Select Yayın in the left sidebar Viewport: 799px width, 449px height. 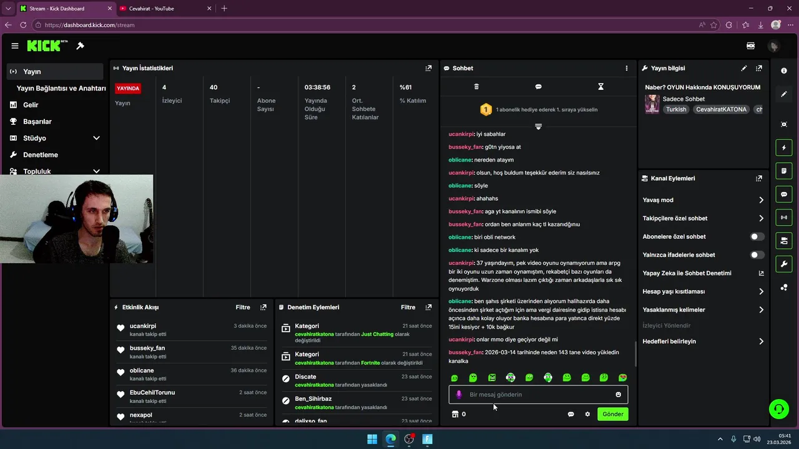(x=55, y=72)
